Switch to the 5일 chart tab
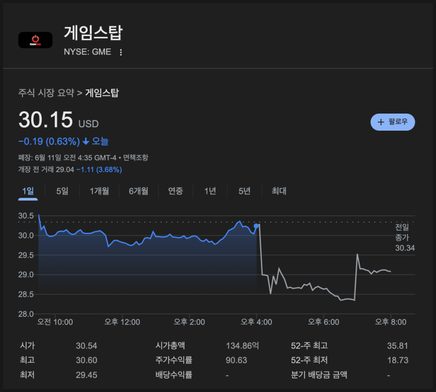The width and height of the screenshot is (436, 392). 62,191
